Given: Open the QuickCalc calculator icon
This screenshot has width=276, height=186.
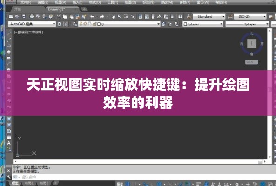Looking at the screenshot, I should pos(172,17).
